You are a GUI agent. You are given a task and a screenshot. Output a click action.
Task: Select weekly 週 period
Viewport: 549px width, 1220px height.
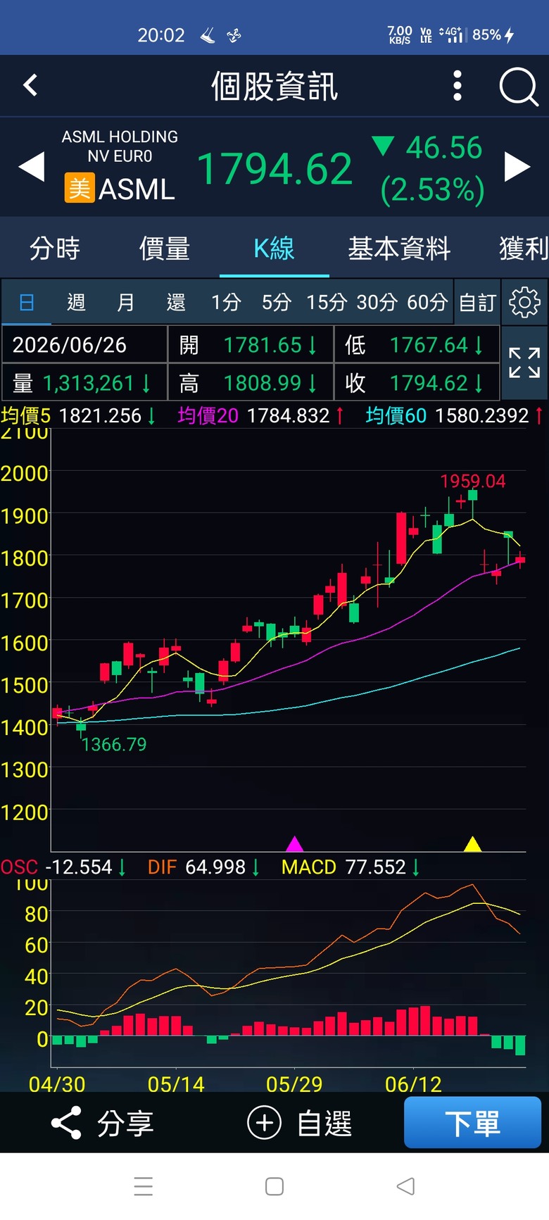pos(76,302)
